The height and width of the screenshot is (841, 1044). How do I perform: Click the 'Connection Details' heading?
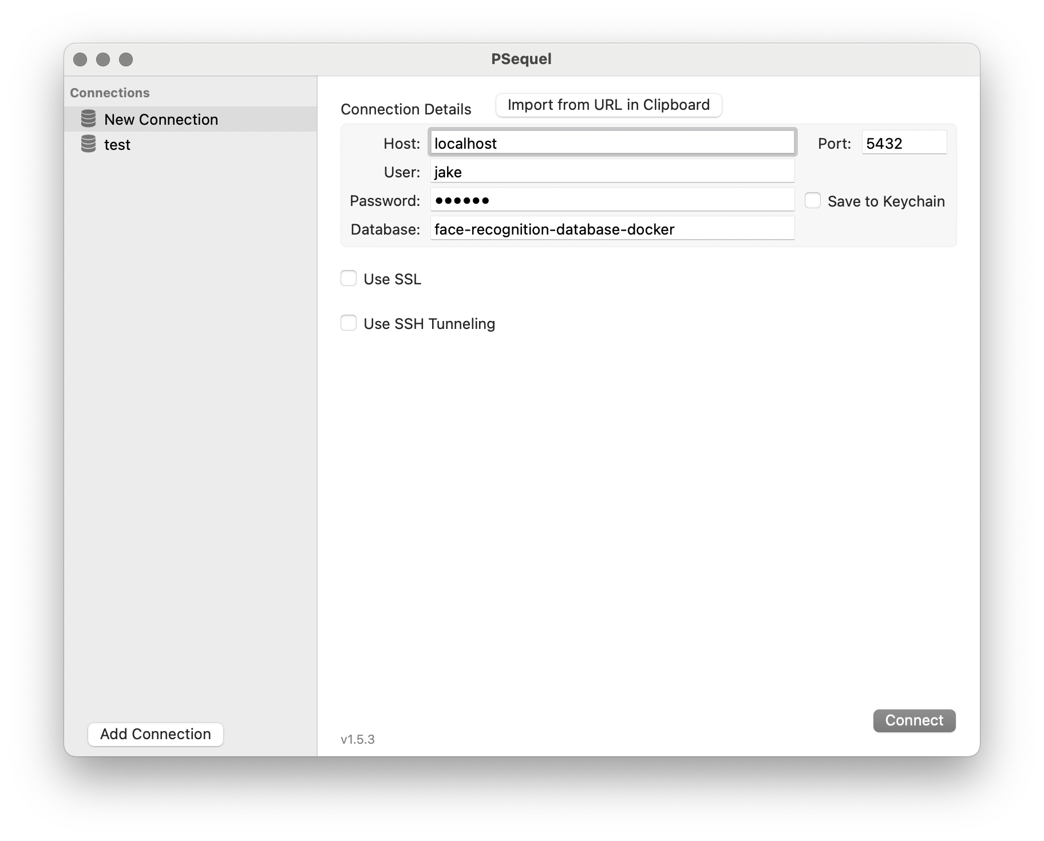[406, 109]
